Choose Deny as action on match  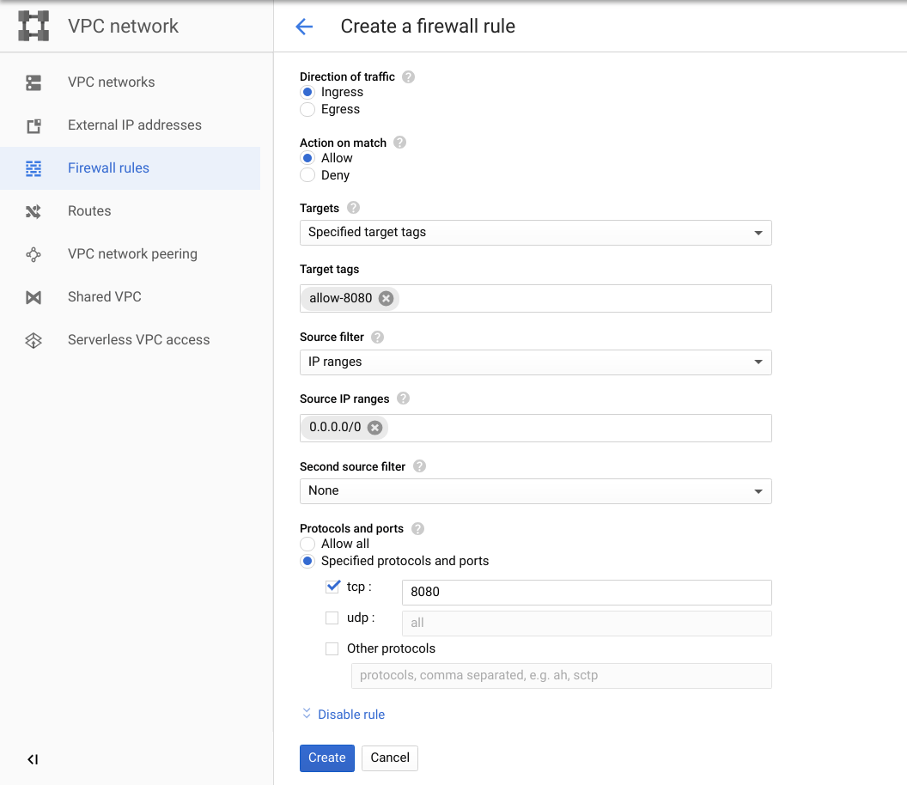pos(307,175)
